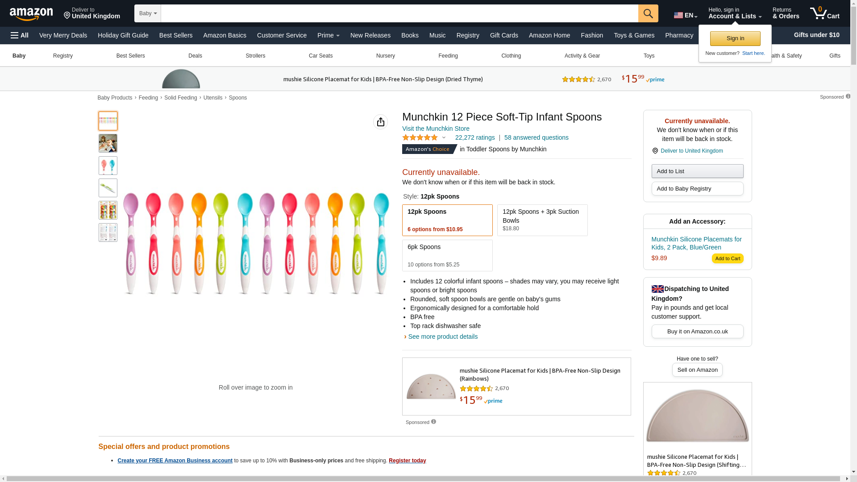857x482 pixels.
Task: Click the yellow Sign in button
Action: pyautogui.click(x=735, y=38)
